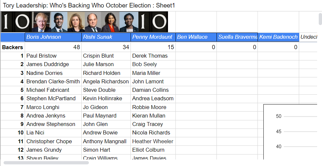Image resolution: width=322 pixels, height=166 pixels.
Task: Click Boris Johnson's portrait photo
Action: (x=42, y=22)
